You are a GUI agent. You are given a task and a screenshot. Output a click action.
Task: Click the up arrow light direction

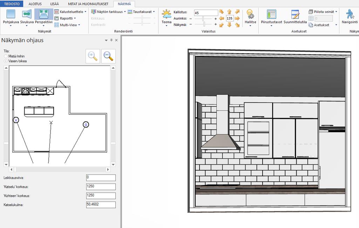tap(229, 12)
